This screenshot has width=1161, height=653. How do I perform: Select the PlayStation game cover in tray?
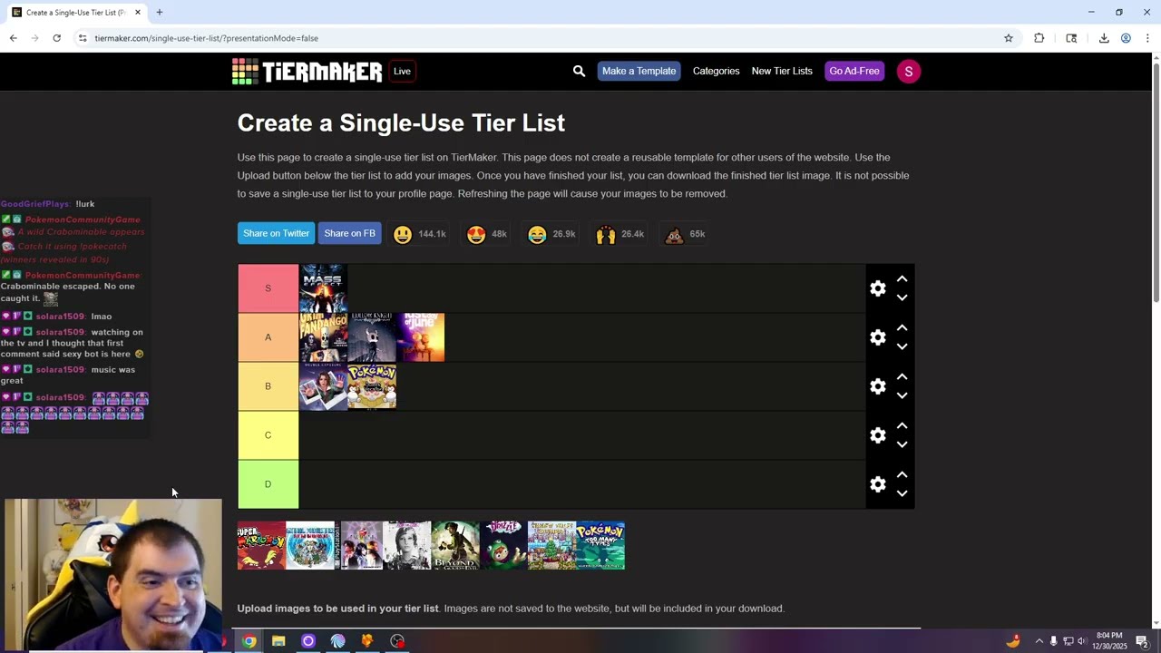click(358, 545)
